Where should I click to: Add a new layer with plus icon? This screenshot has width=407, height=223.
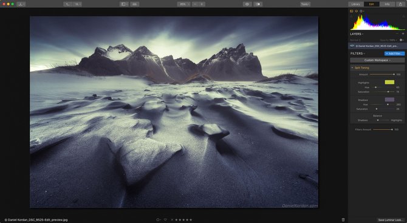[403, 34]
